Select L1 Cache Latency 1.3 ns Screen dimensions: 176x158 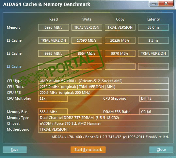(x=153, y=40)
